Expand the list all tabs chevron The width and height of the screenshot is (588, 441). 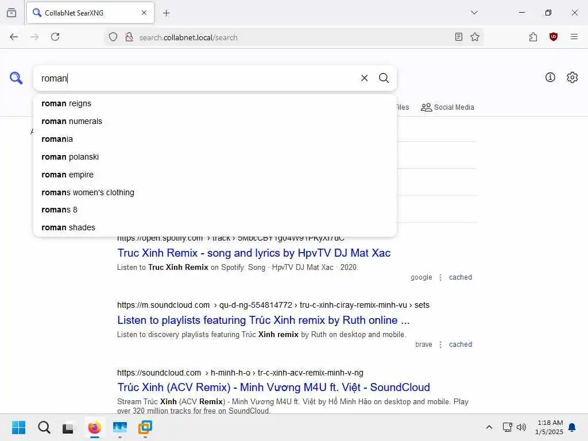tap(474, 13)
